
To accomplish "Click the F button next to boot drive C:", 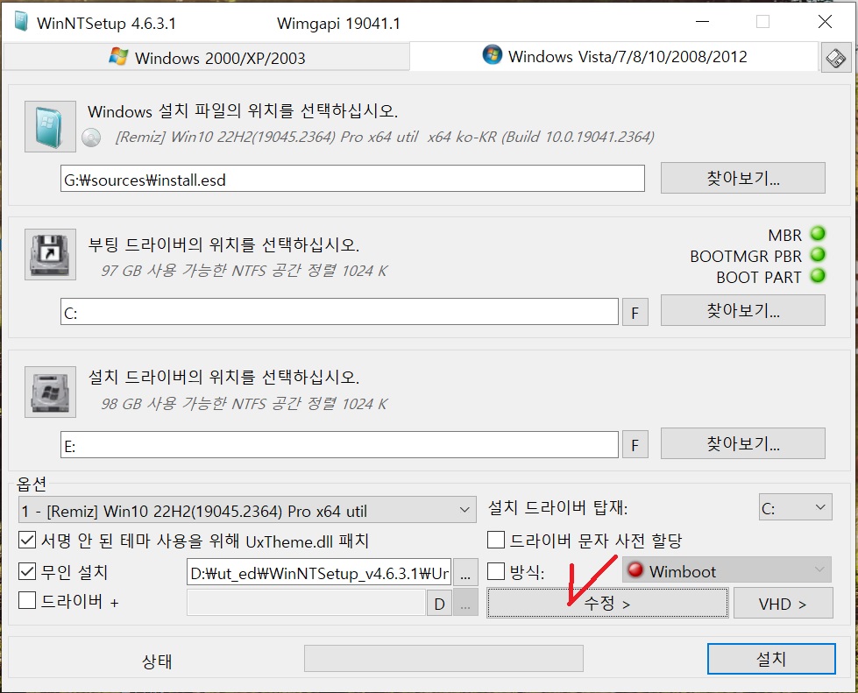I will click(635, 313).
